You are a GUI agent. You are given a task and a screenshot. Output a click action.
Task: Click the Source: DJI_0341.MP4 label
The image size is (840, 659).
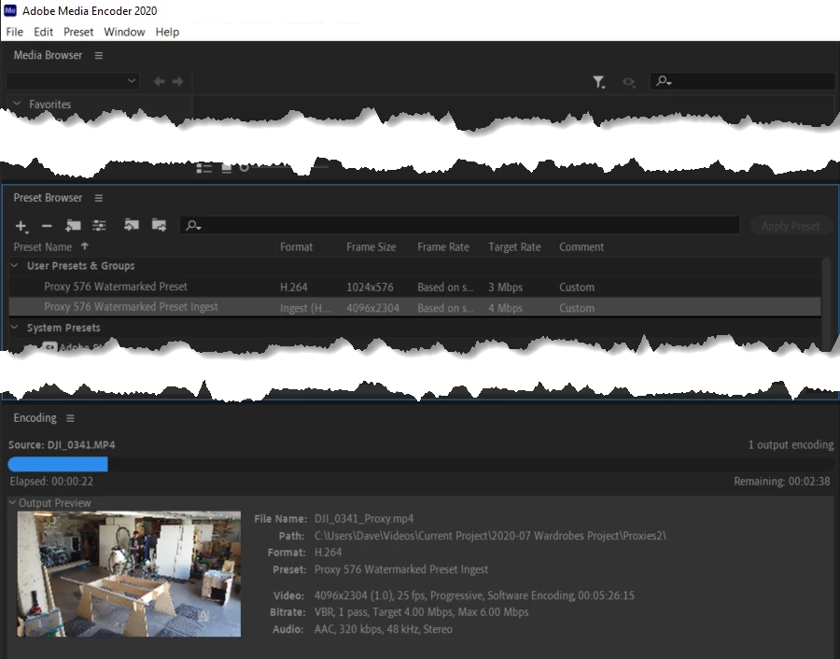pos(62,444)
